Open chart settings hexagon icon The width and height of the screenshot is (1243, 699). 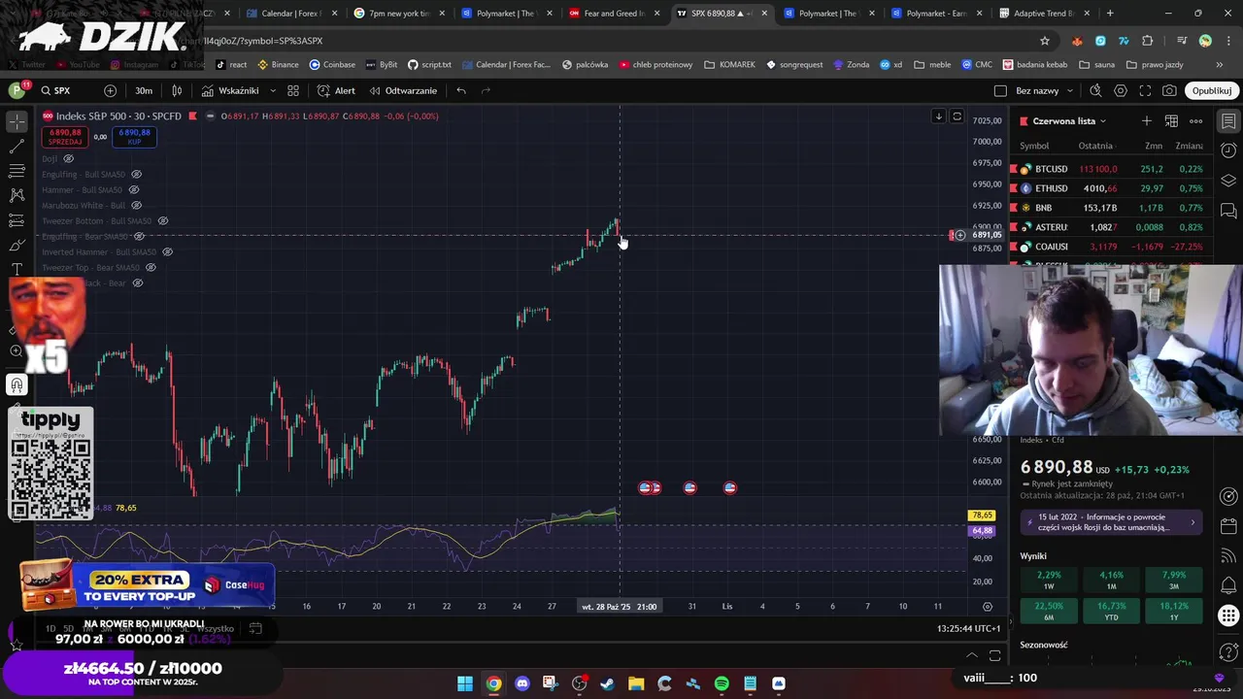point(1121,90)
